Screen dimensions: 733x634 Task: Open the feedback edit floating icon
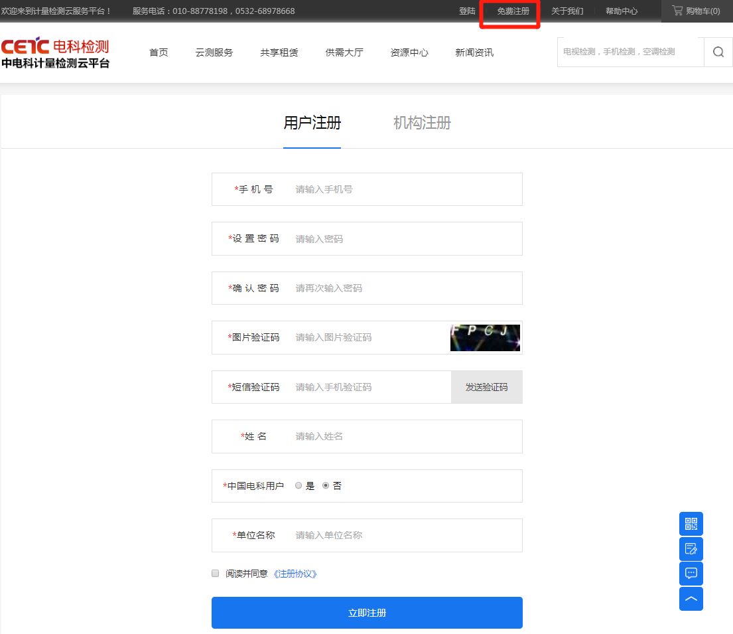tap(691, 549)
